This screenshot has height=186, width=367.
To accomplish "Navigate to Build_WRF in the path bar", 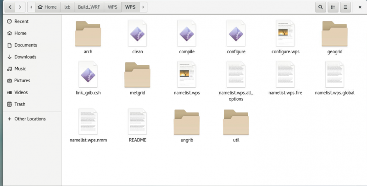I will (90, 7).
